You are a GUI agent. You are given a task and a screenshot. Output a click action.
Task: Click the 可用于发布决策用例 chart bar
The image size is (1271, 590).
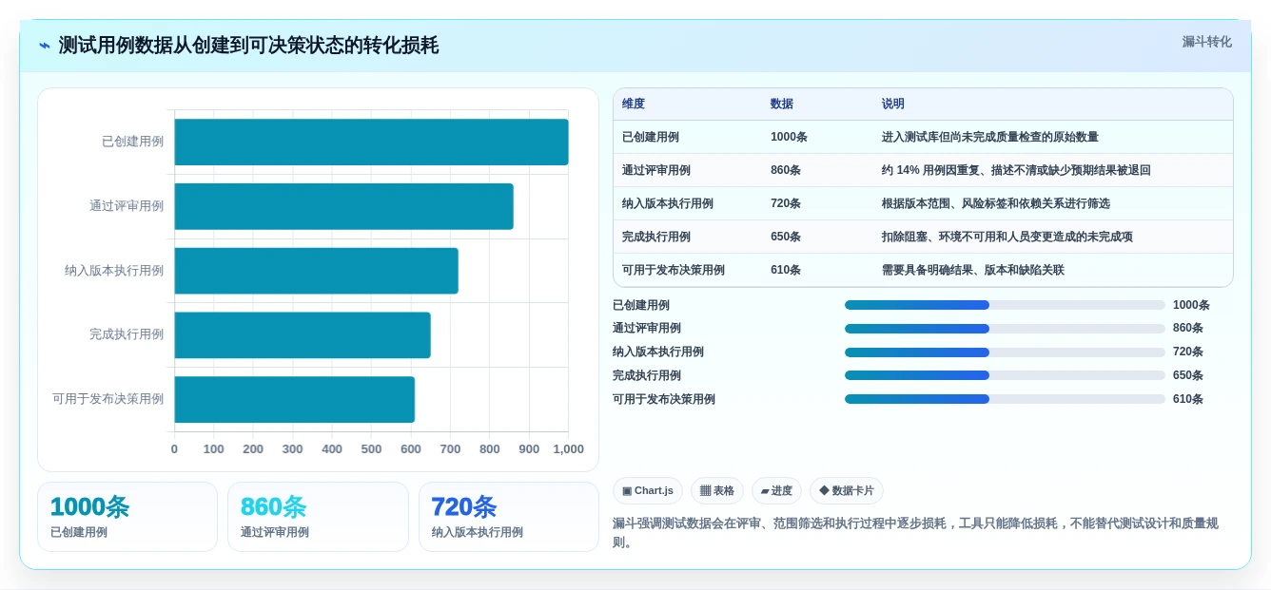[x=294, y=399]
